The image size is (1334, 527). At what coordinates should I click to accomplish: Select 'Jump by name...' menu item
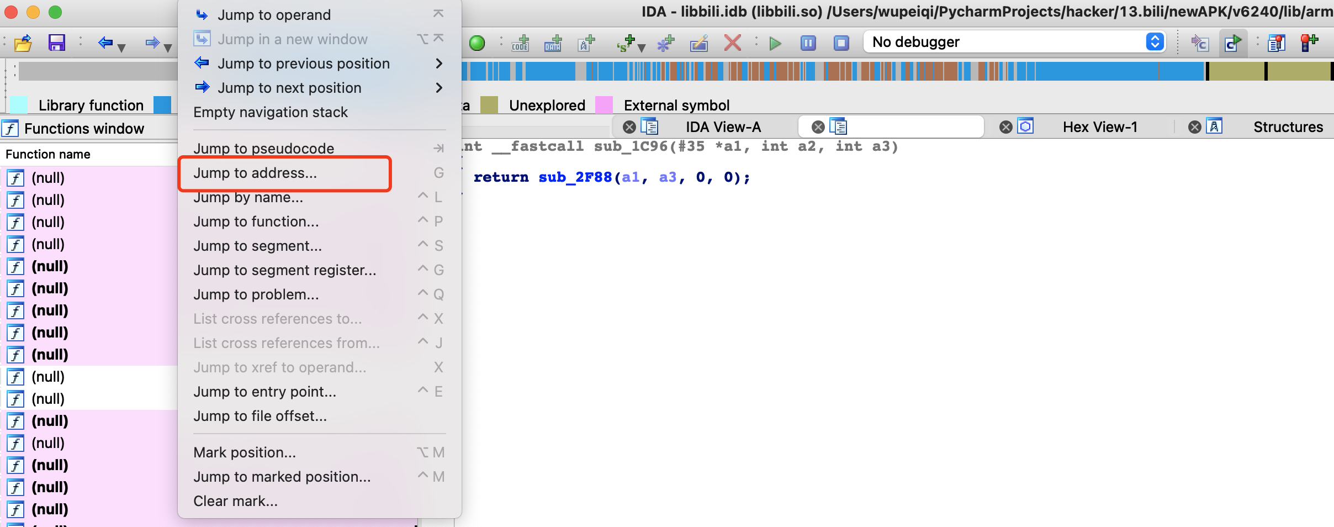tap(319, 197)
